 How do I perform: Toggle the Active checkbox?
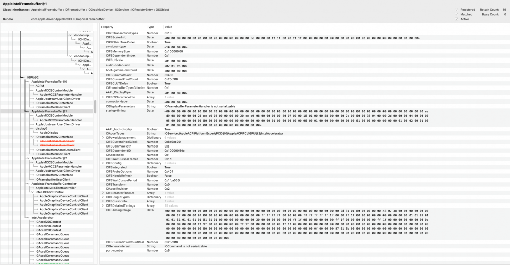[457, 19]
